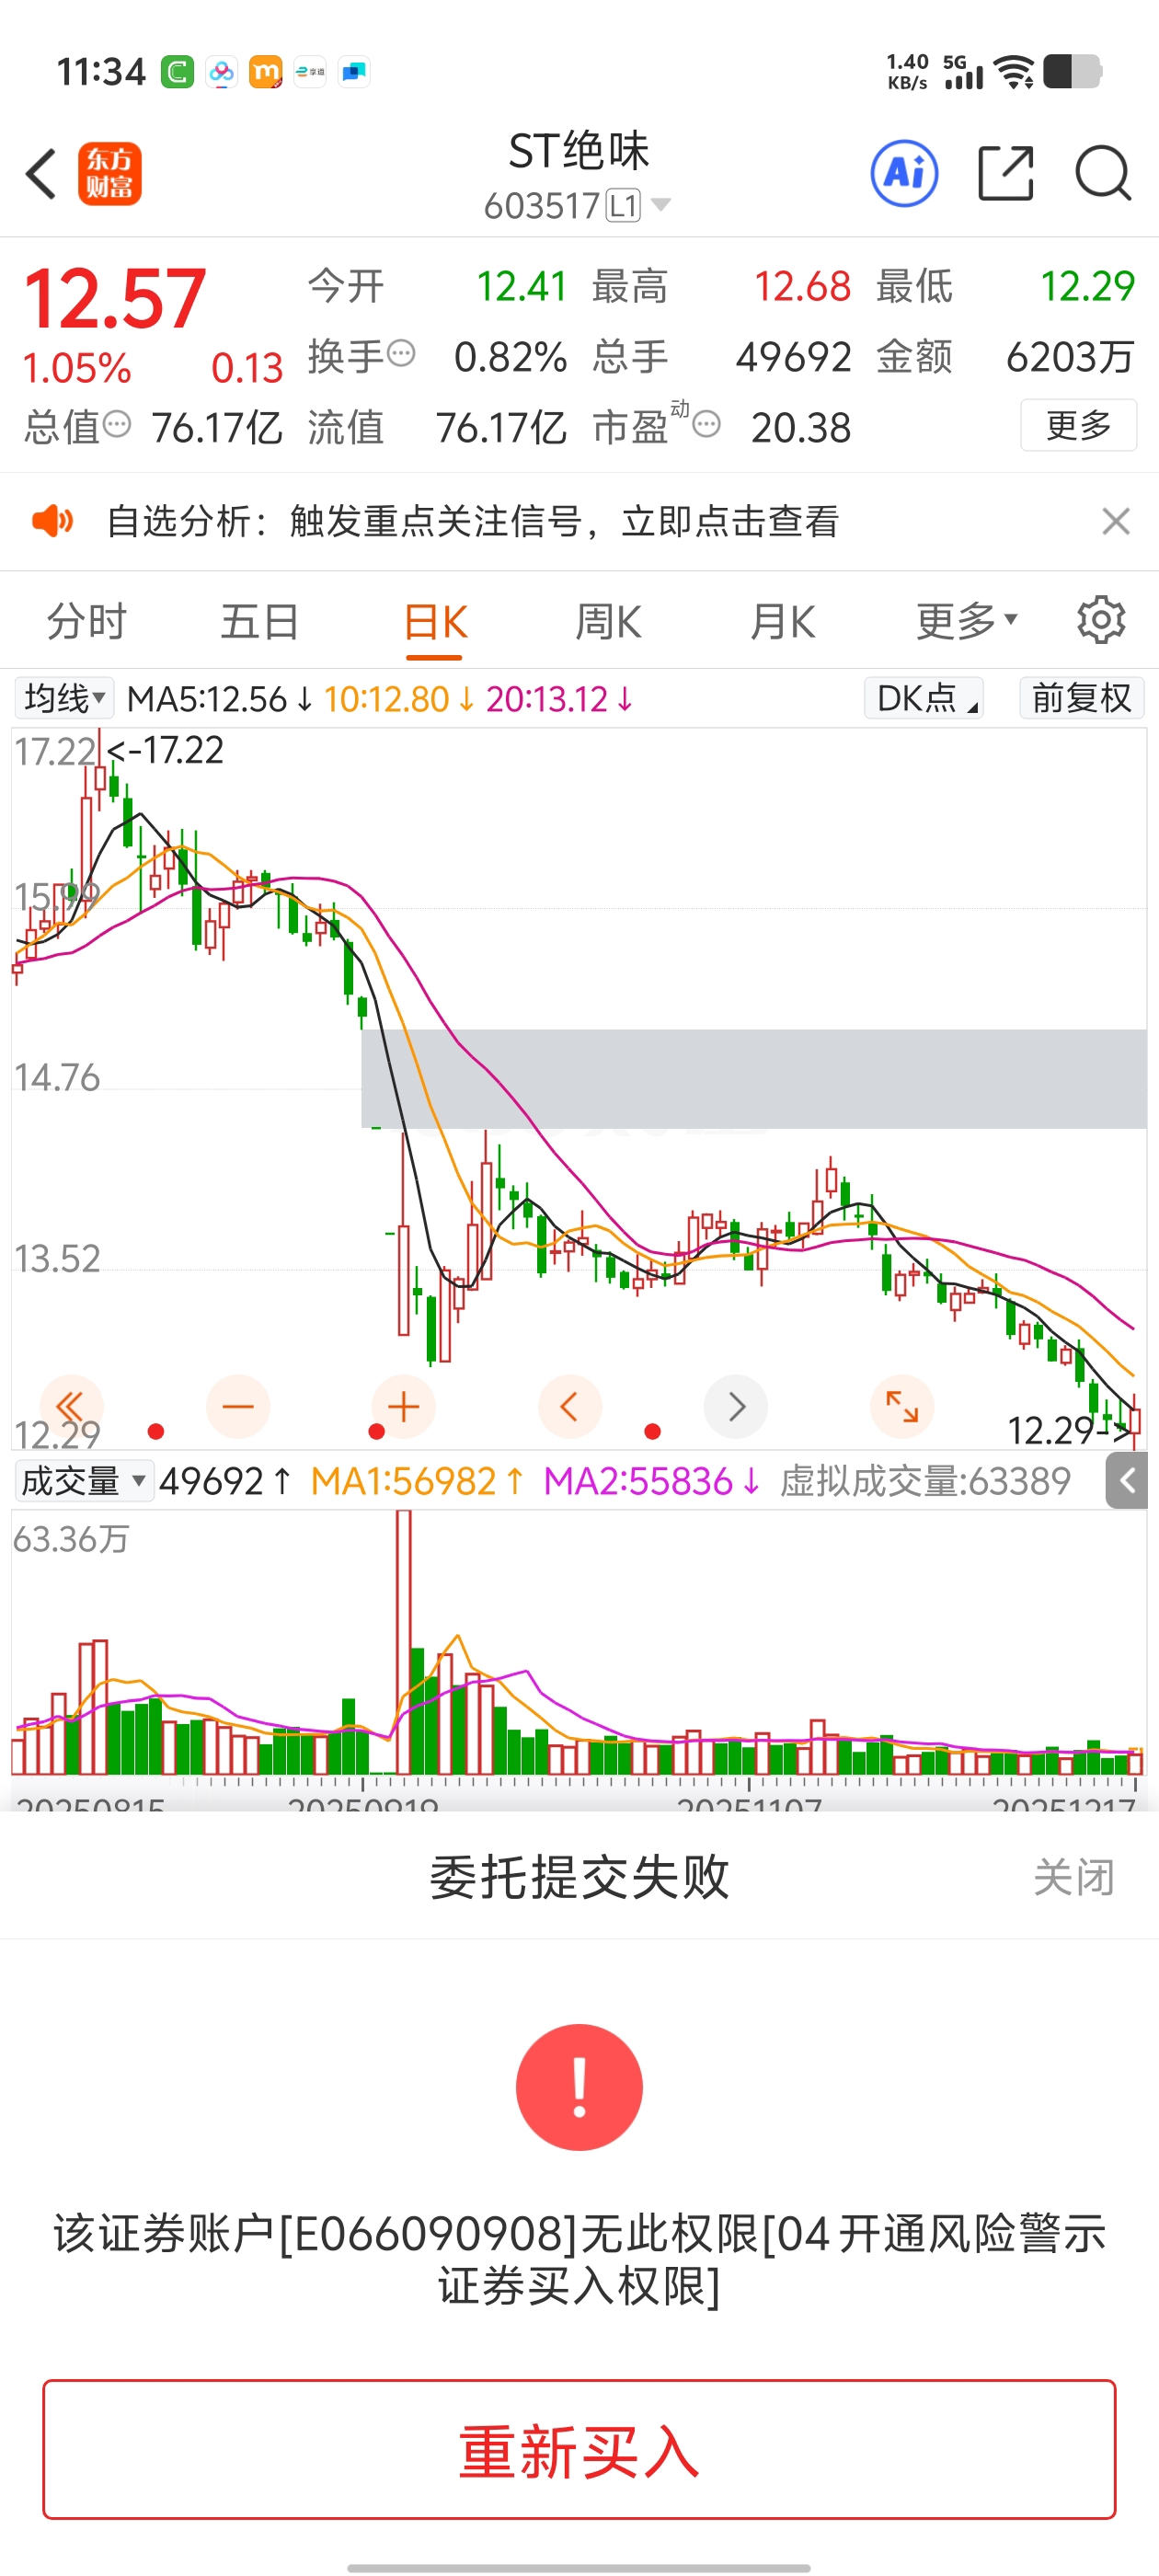This screenshot has width=1159, height=2576.
Task: Switch to 五日 tab
Action: [x=260, y=621]
